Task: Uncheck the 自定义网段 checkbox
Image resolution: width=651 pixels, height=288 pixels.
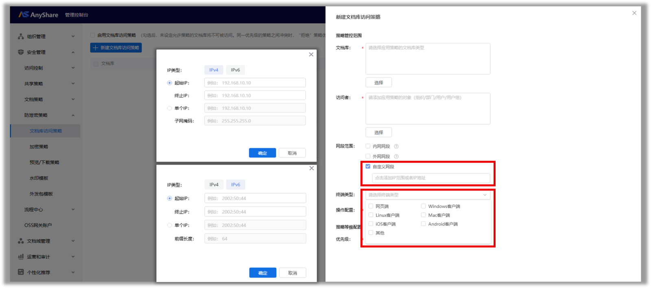Action: pyautogui.click(x=368, y=167)
